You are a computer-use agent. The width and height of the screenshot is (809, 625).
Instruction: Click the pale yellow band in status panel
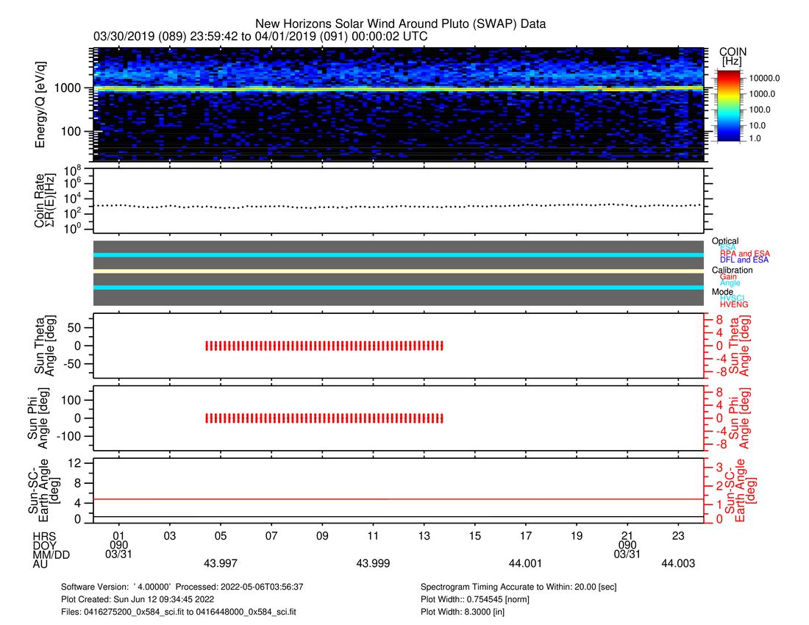coord(397,271)
